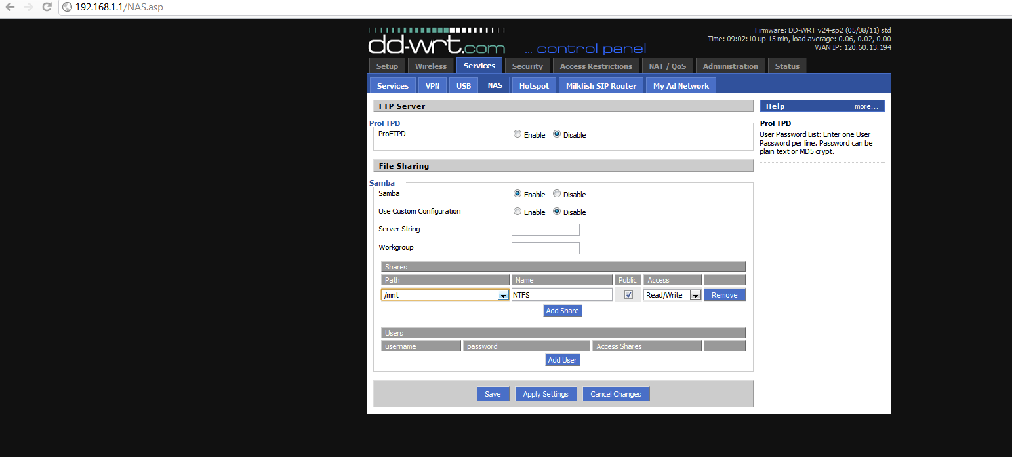Switch to the Services sub-tab
Screen dimensions: 1014x457
pos(393,86)
